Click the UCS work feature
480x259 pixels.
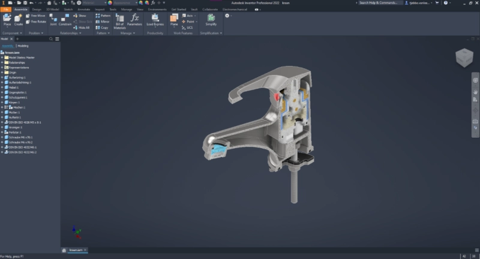tap(187, 28)
